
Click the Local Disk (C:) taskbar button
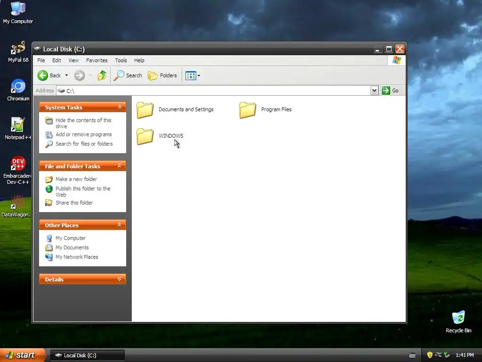tap(87, 355)
